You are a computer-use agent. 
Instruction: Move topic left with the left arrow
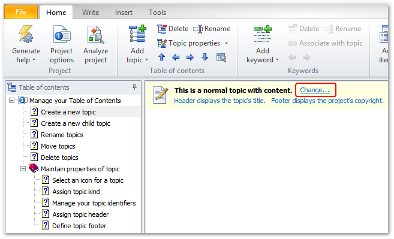pos(176,58)
